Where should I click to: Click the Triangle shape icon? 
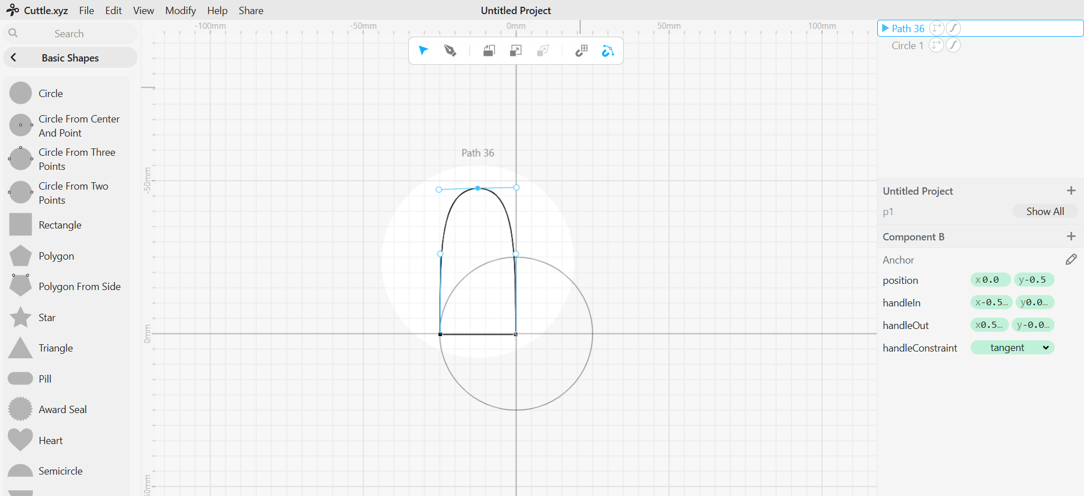pos(20,348)
